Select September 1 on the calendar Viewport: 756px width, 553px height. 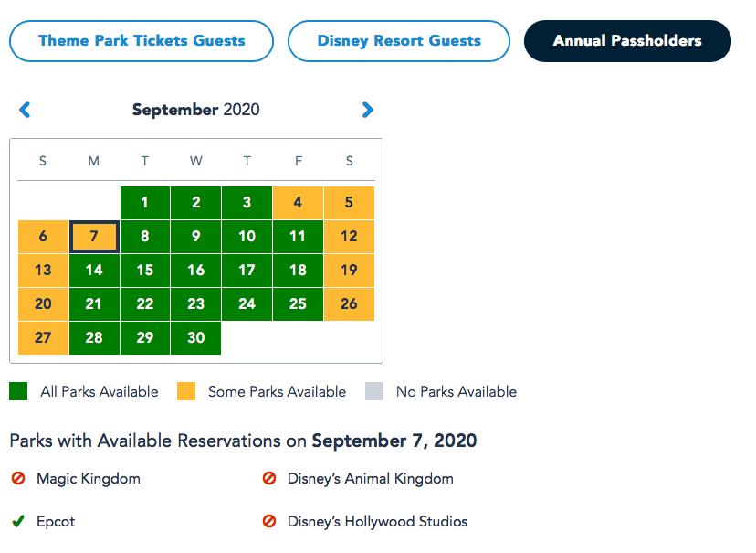tap(145, 203)
